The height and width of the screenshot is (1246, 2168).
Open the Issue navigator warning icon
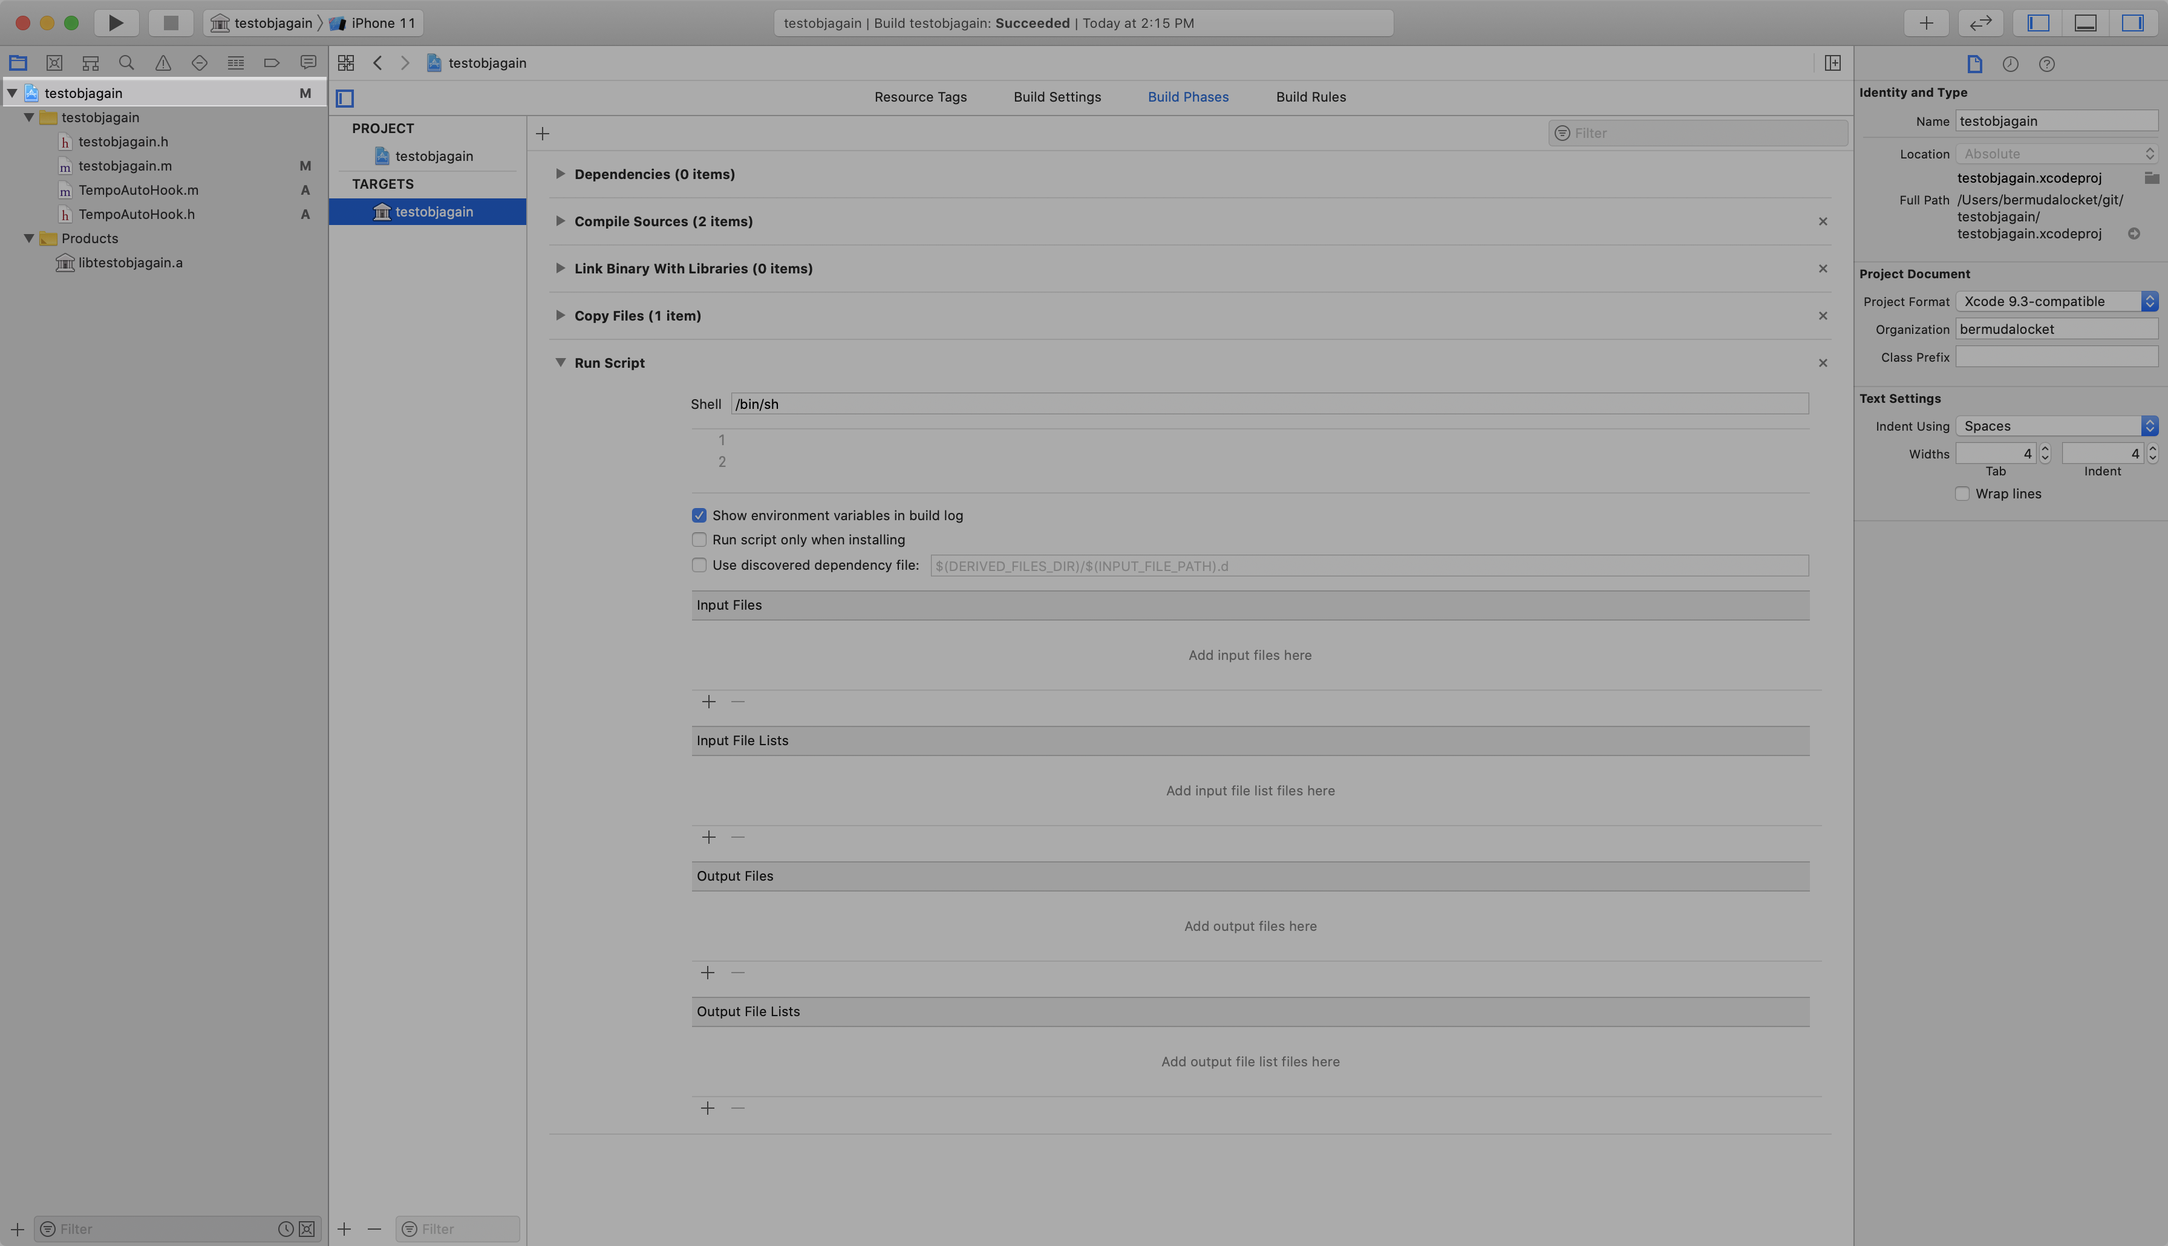pyautogui.click(x=163, y=62)
